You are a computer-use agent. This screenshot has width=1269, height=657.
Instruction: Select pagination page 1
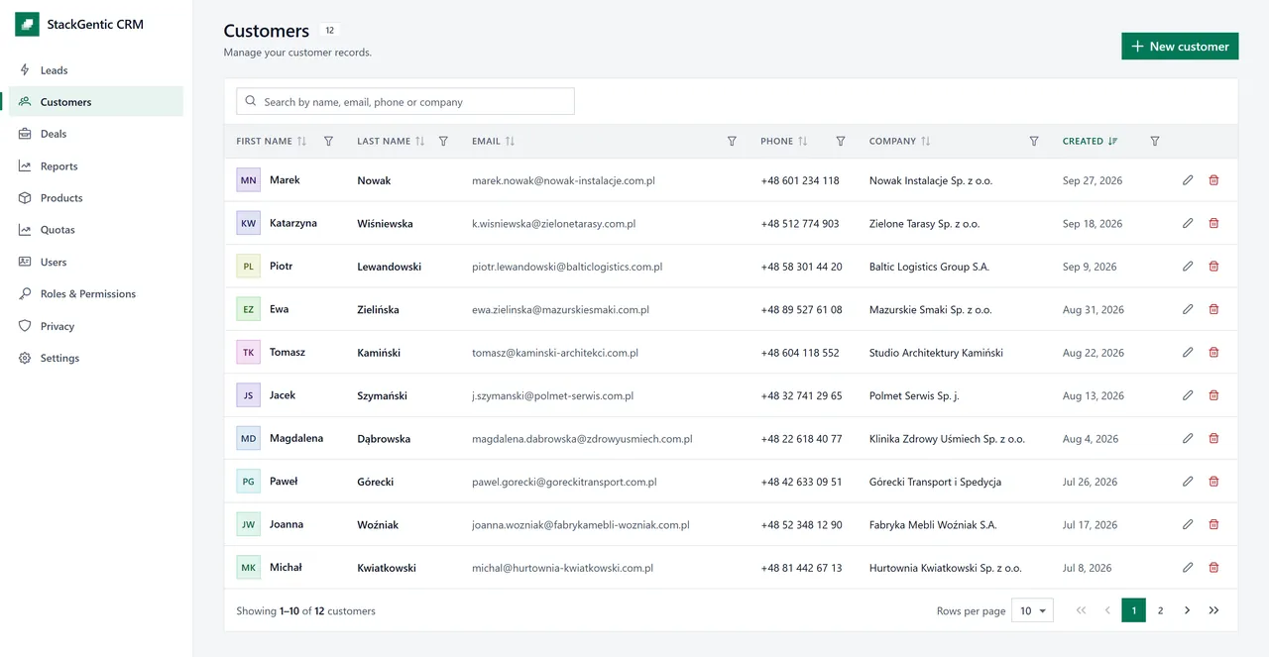(x=1134, y=610)
